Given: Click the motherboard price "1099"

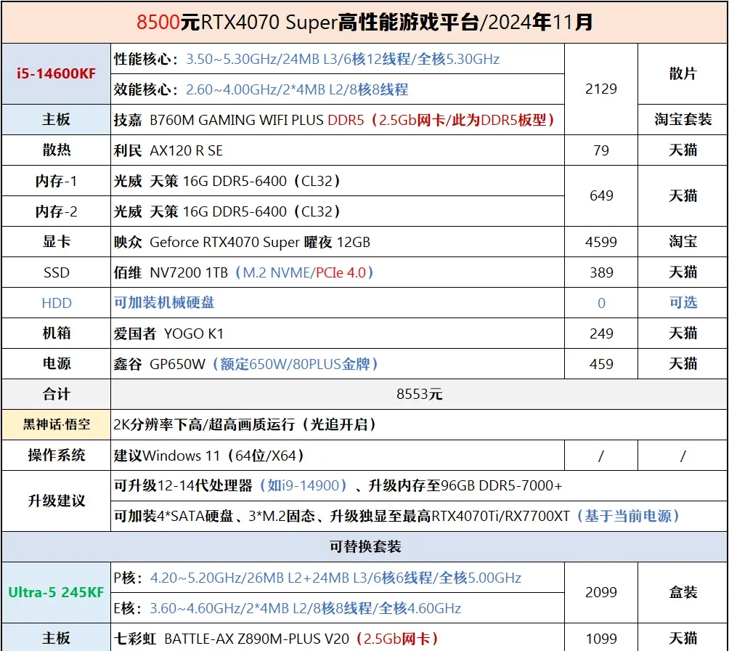Looking at the screenshot, I should click(600, 639).
